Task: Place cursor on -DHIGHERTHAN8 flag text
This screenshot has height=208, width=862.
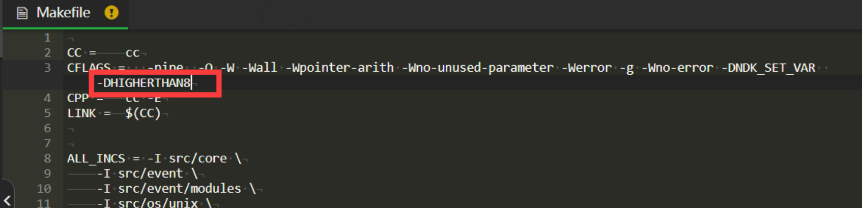Action: coord(143,83)
